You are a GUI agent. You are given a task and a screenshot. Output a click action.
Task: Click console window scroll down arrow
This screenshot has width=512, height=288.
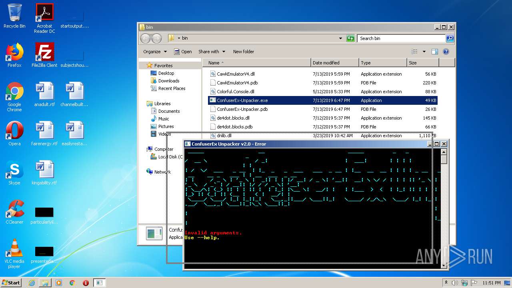(444, 265)
